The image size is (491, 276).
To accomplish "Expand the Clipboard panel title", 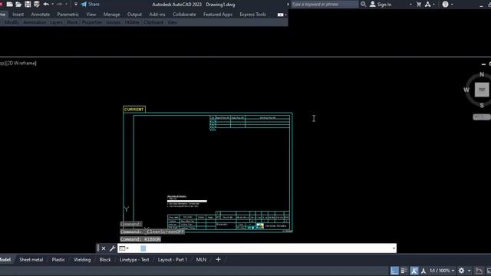I will click(153, 22).
